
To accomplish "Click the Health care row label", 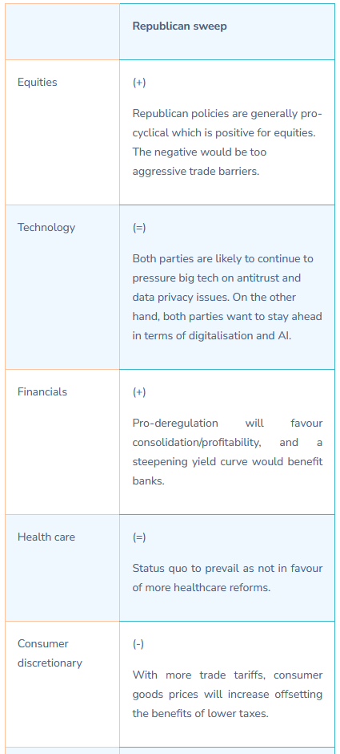I will point(46,537).
